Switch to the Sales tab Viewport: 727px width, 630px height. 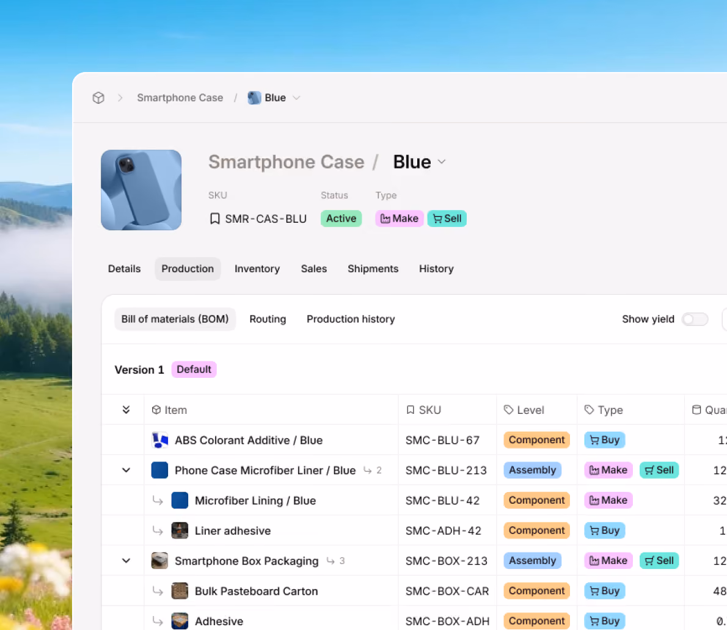(x=314, y=269)
